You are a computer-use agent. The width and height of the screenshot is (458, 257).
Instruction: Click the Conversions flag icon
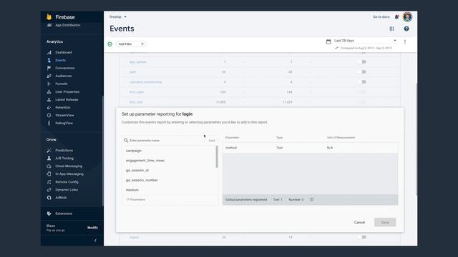(49, 69)
